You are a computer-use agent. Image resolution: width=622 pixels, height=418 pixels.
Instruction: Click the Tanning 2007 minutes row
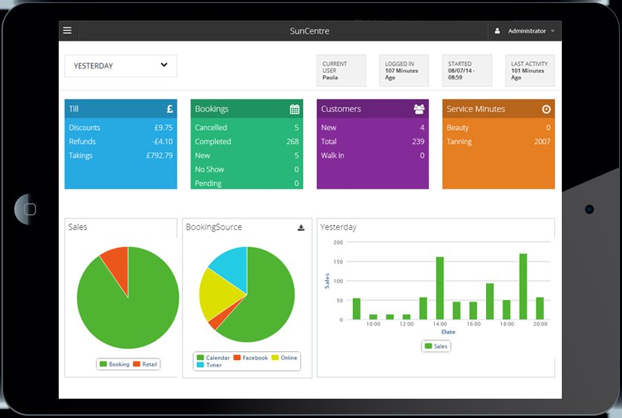(x=499, y=142)
